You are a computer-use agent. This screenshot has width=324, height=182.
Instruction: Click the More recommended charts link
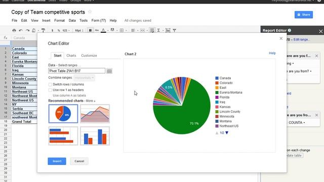click(x=91, y=101)
